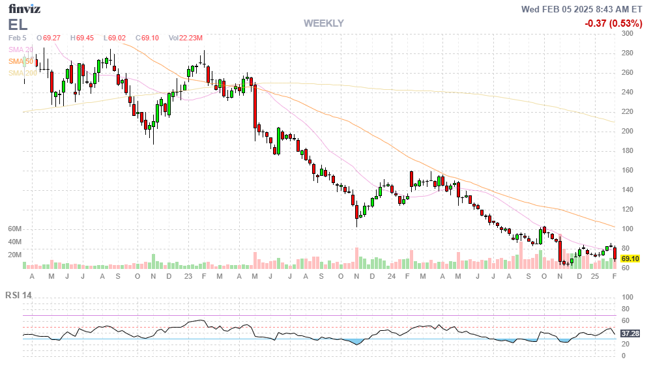Click the EL ticker symbol
651x366 pixels.
tap(18, 25)
